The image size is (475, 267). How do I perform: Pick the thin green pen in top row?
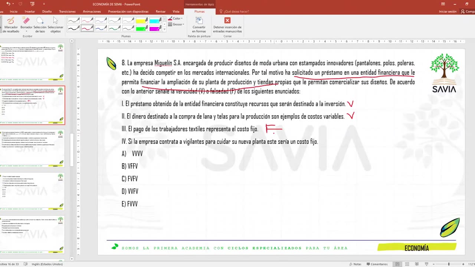coord(115,20)
